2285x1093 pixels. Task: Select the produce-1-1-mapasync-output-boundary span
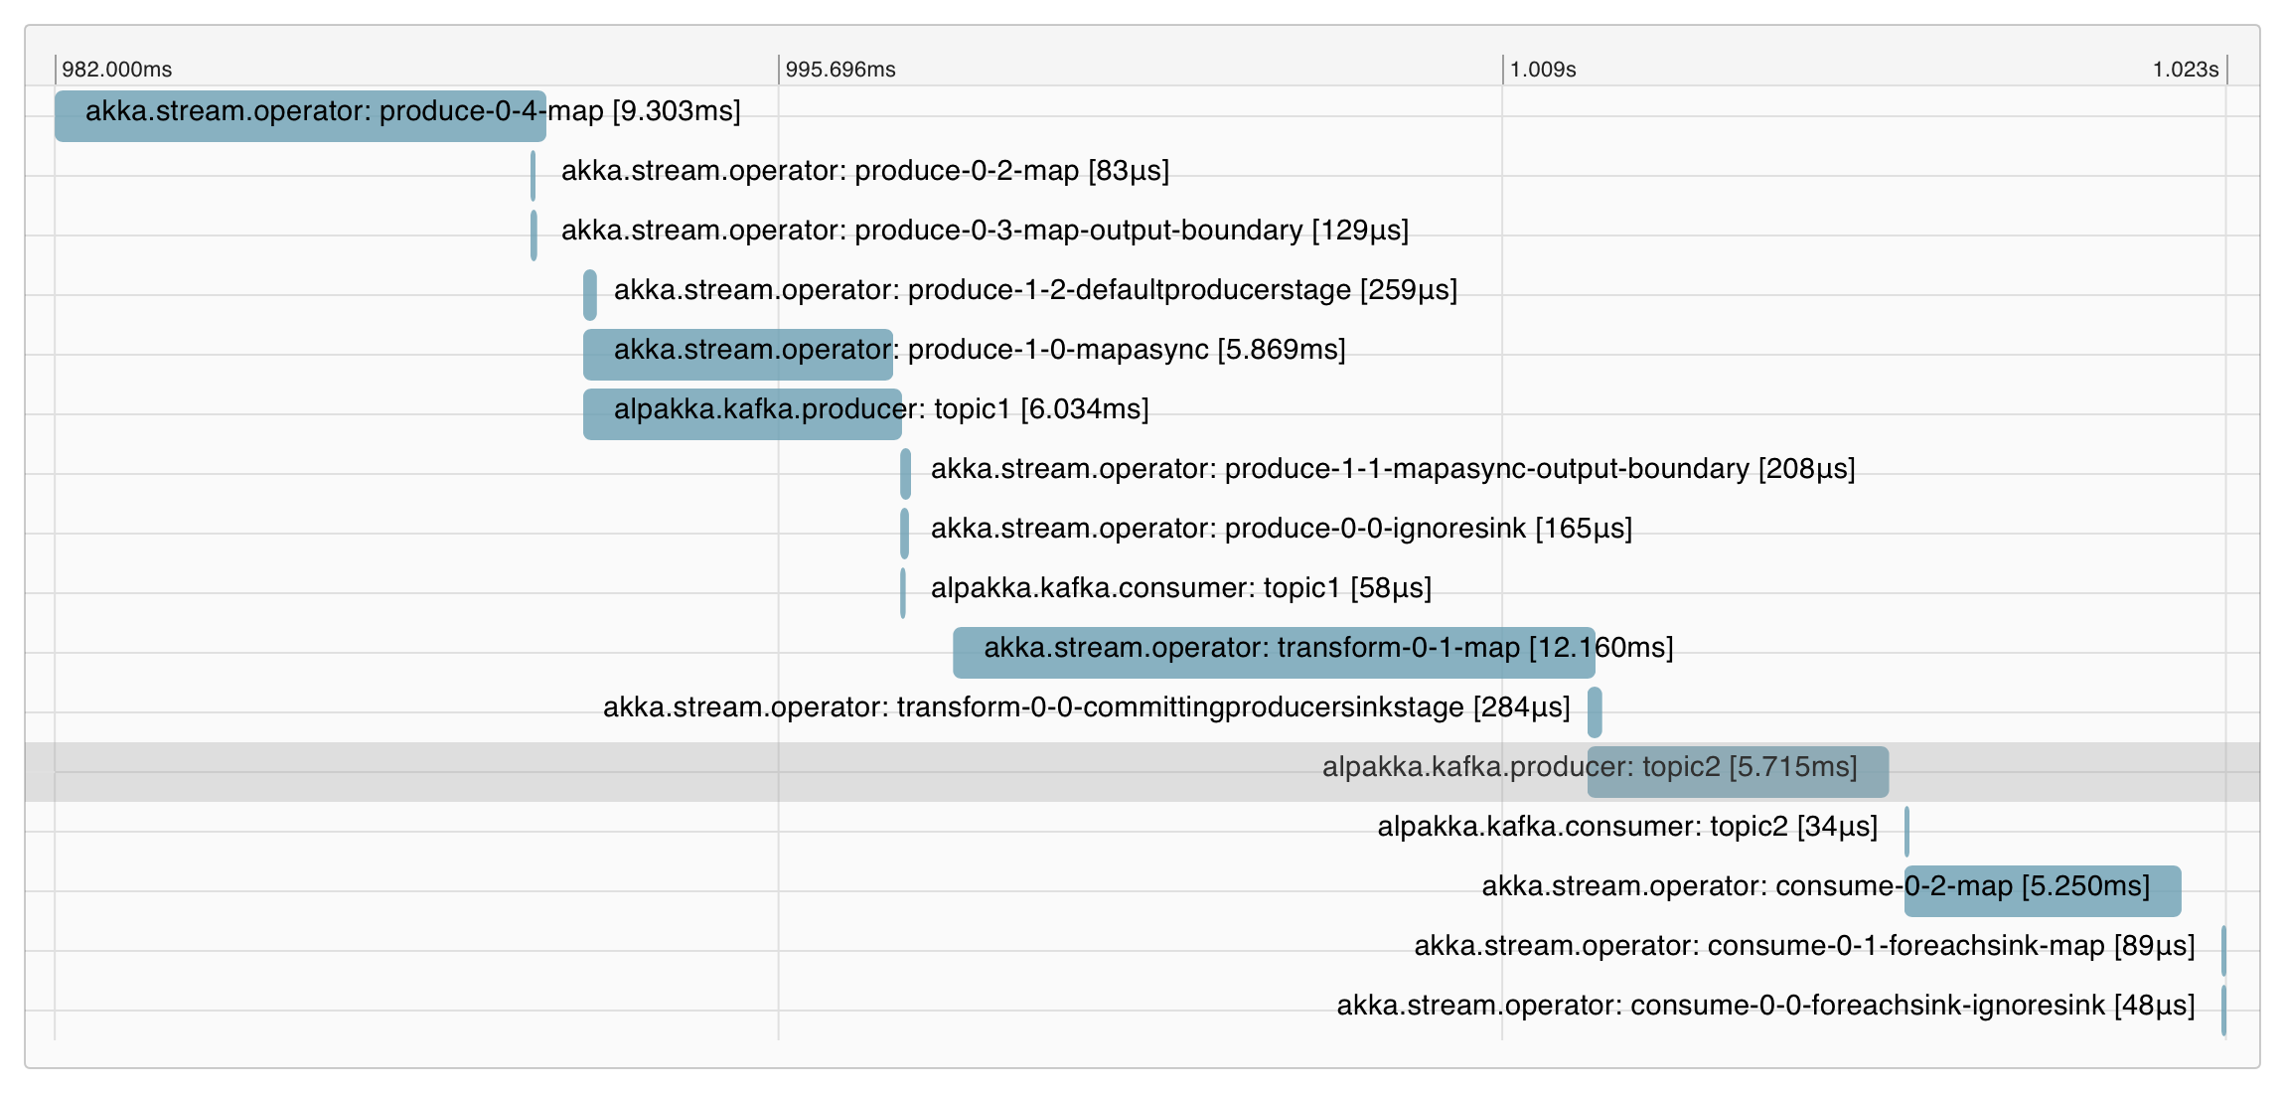pyautogui.click(x=905, y=469)
